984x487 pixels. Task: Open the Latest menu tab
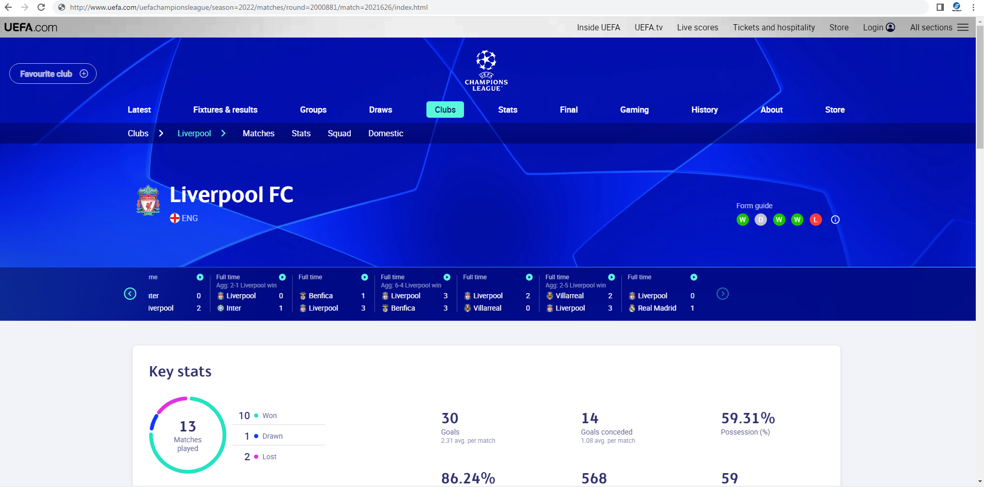pyautogui.click(x=139, y=110)
